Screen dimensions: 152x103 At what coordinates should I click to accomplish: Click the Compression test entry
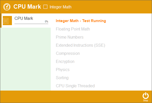point(68,53)
